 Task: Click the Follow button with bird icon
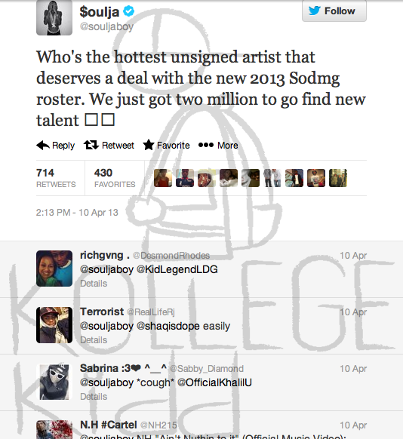click(x=334, y=11)
